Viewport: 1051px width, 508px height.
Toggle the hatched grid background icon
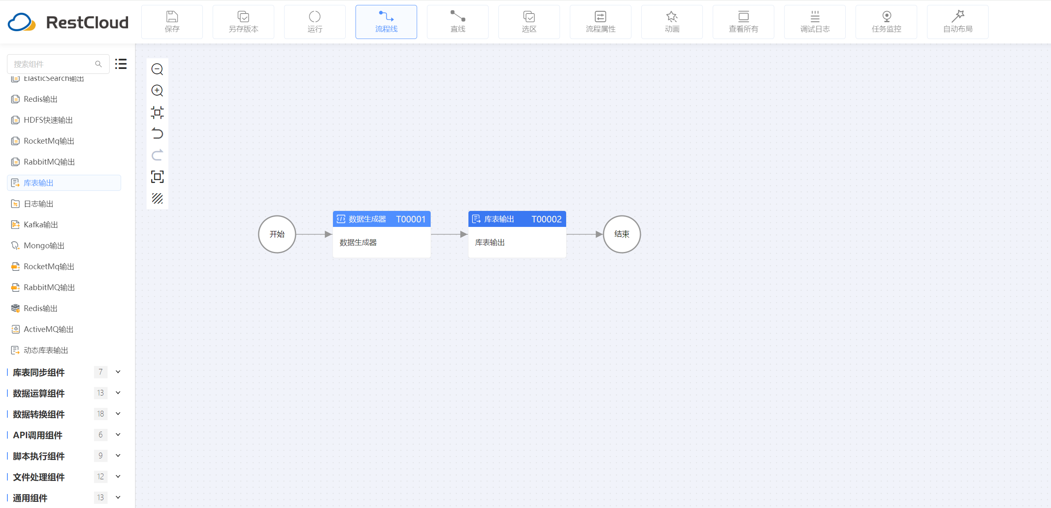(x=157, y=199)
